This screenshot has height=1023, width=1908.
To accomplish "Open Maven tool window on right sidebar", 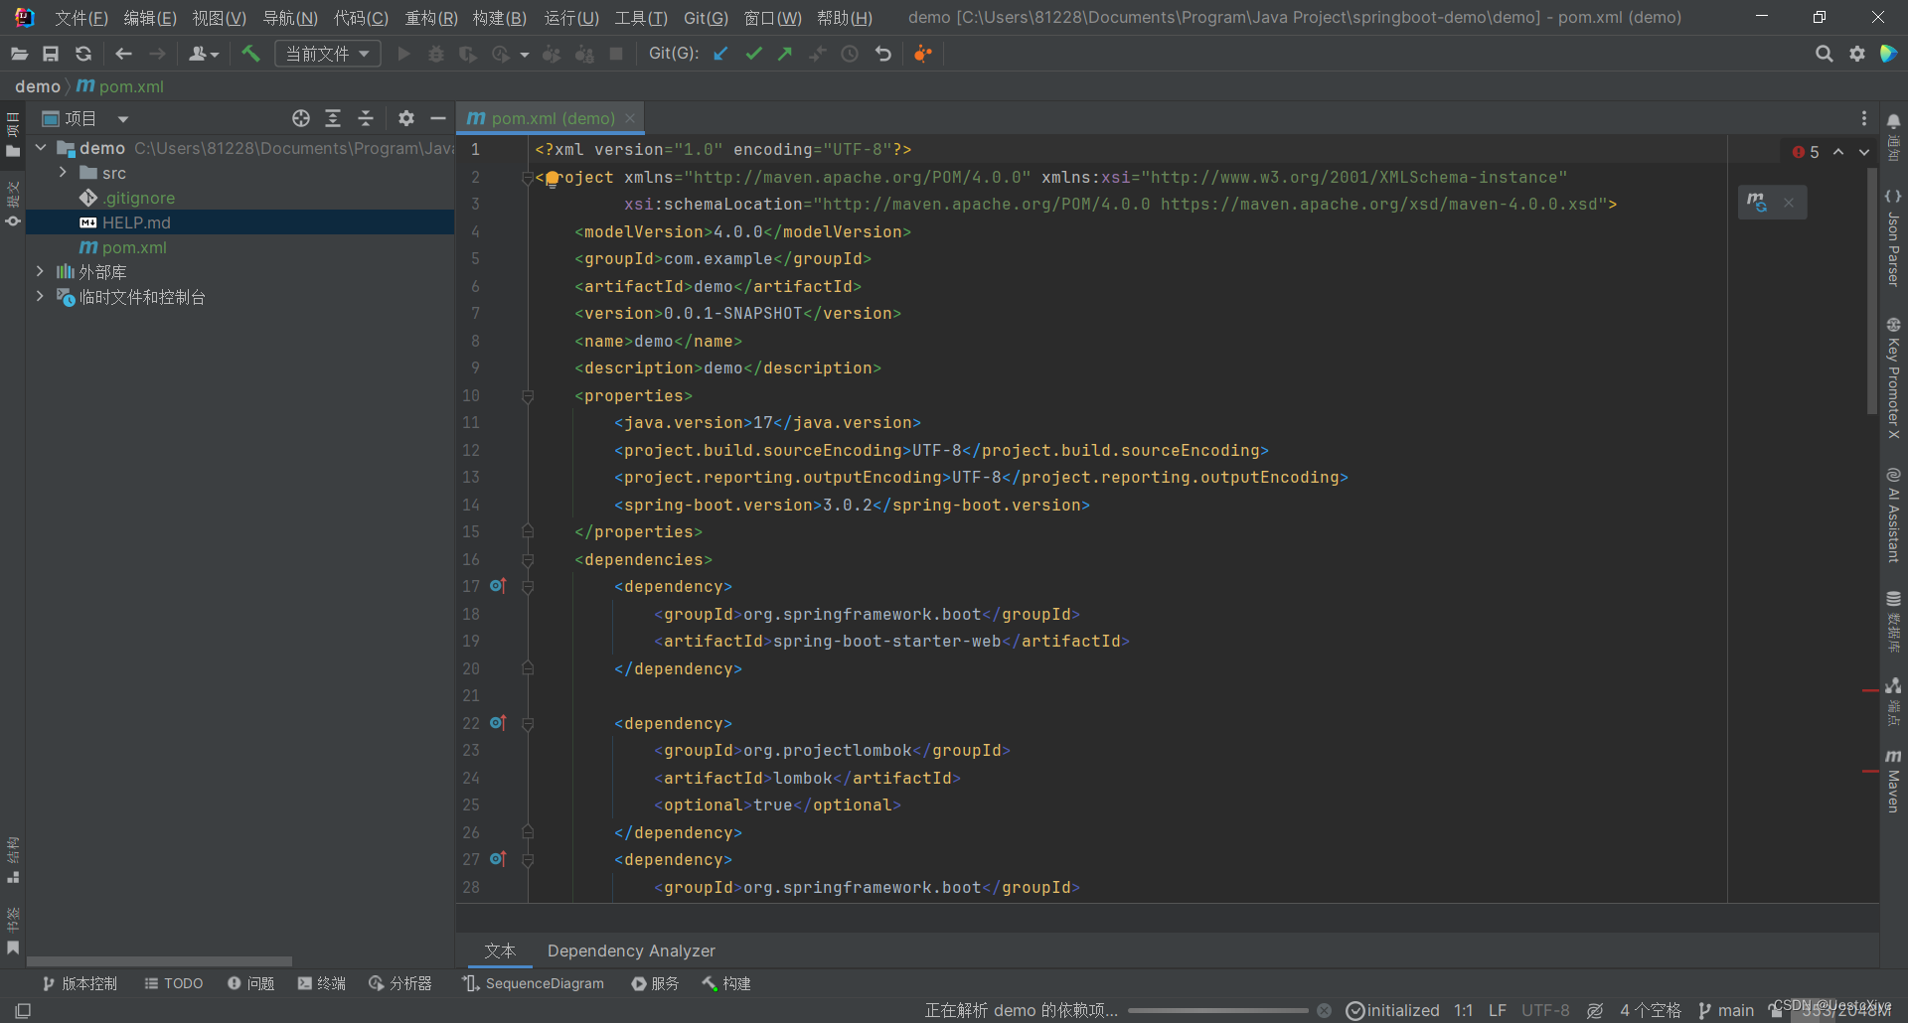I will click(1893, 781).
